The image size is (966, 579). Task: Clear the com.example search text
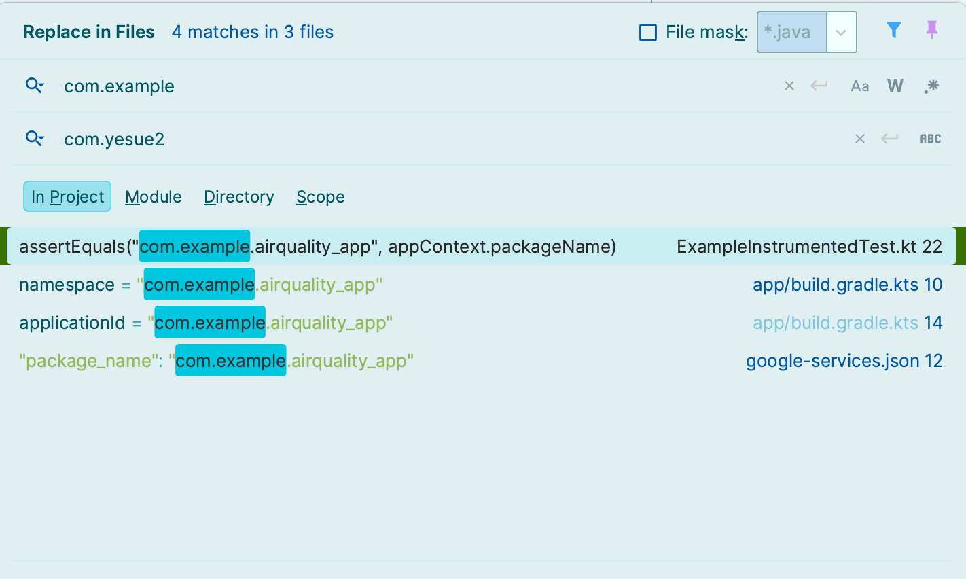coord(789,86)
